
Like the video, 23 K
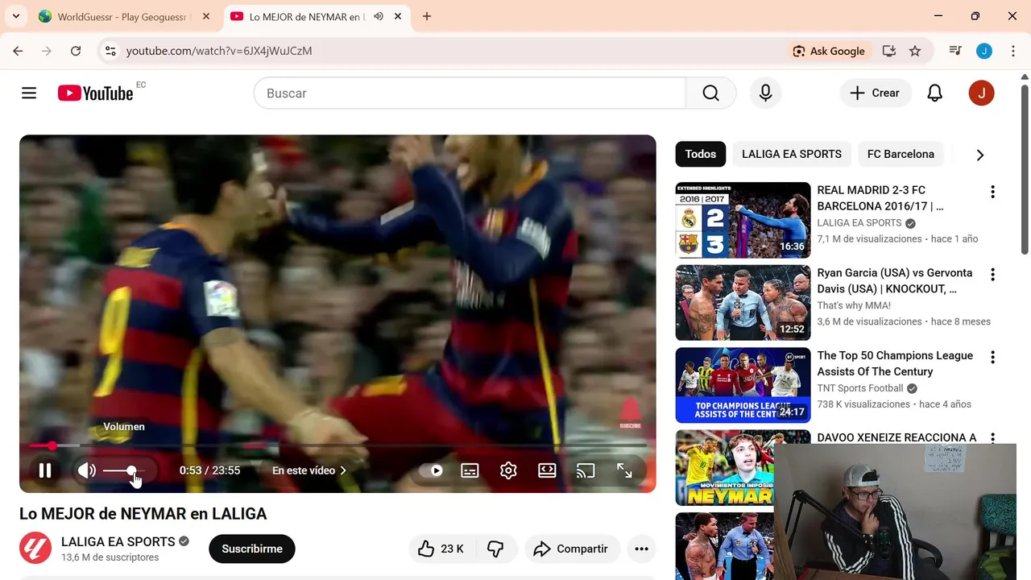[x=441, y=549]
